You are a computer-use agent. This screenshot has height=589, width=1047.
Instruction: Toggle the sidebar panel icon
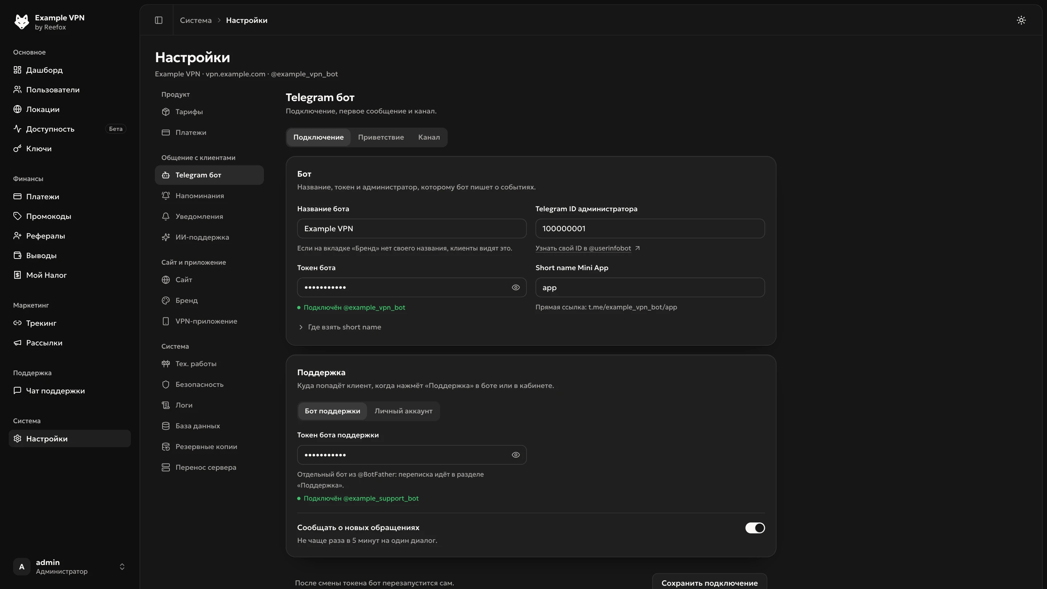(159, 20)
